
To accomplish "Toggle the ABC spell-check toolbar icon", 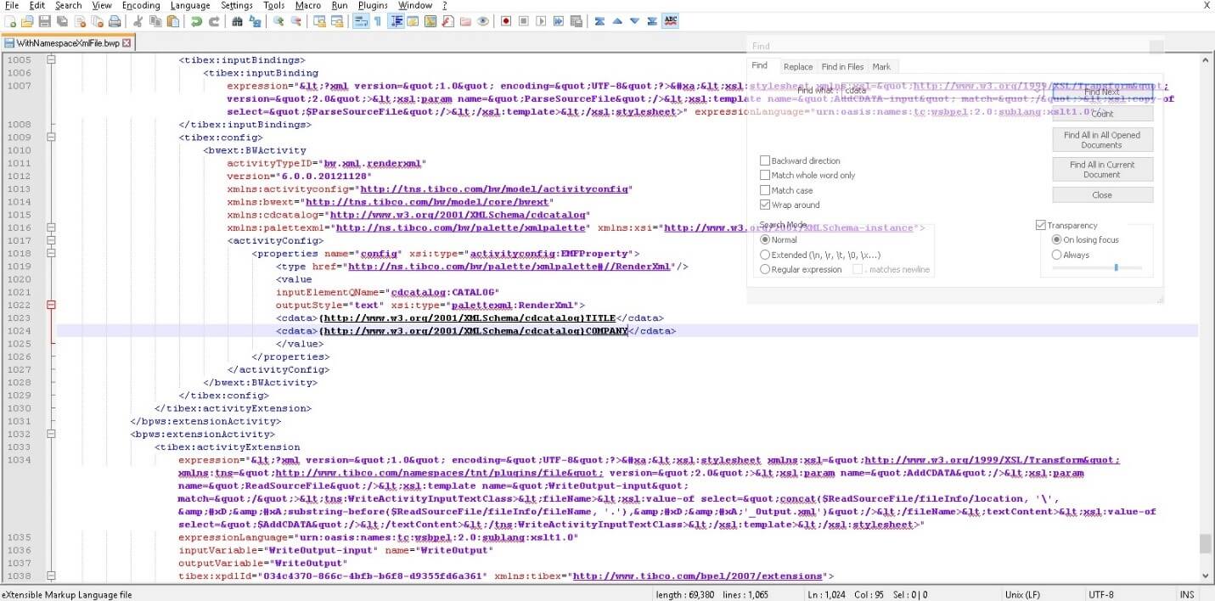I will [671, 20].
